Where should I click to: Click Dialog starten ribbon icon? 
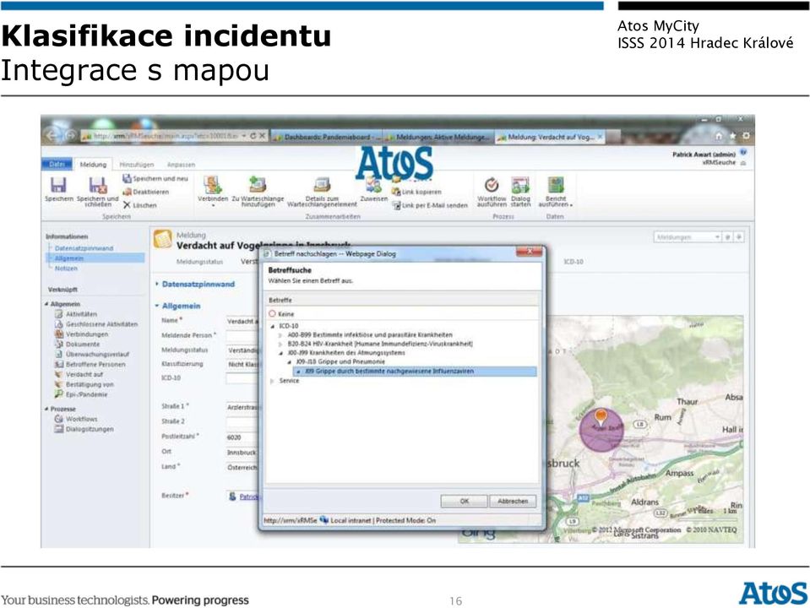coord(520,184)
